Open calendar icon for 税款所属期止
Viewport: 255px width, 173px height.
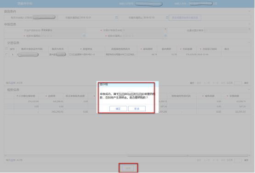click(165, 36)
